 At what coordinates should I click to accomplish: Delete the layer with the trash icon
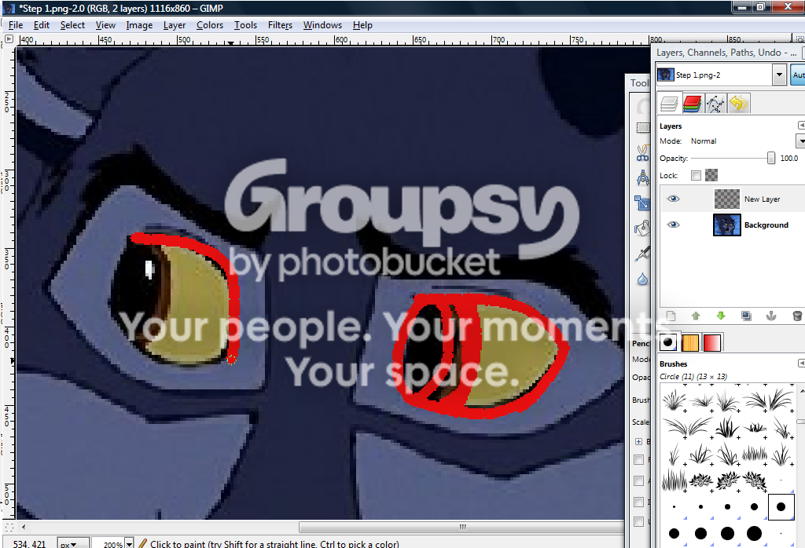(x=797, y=316)
